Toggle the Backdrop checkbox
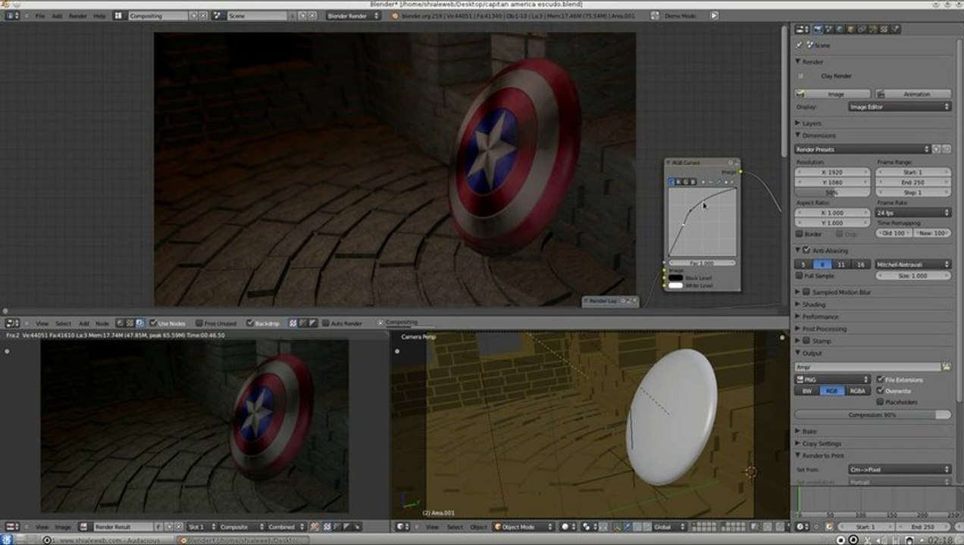This screenshot has width=964, height=545. (250, 323)
